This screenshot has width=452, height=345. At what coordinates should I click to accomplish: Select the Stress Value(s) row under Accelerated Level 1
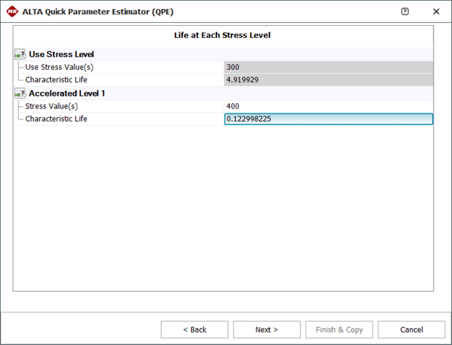pos(51,106)
